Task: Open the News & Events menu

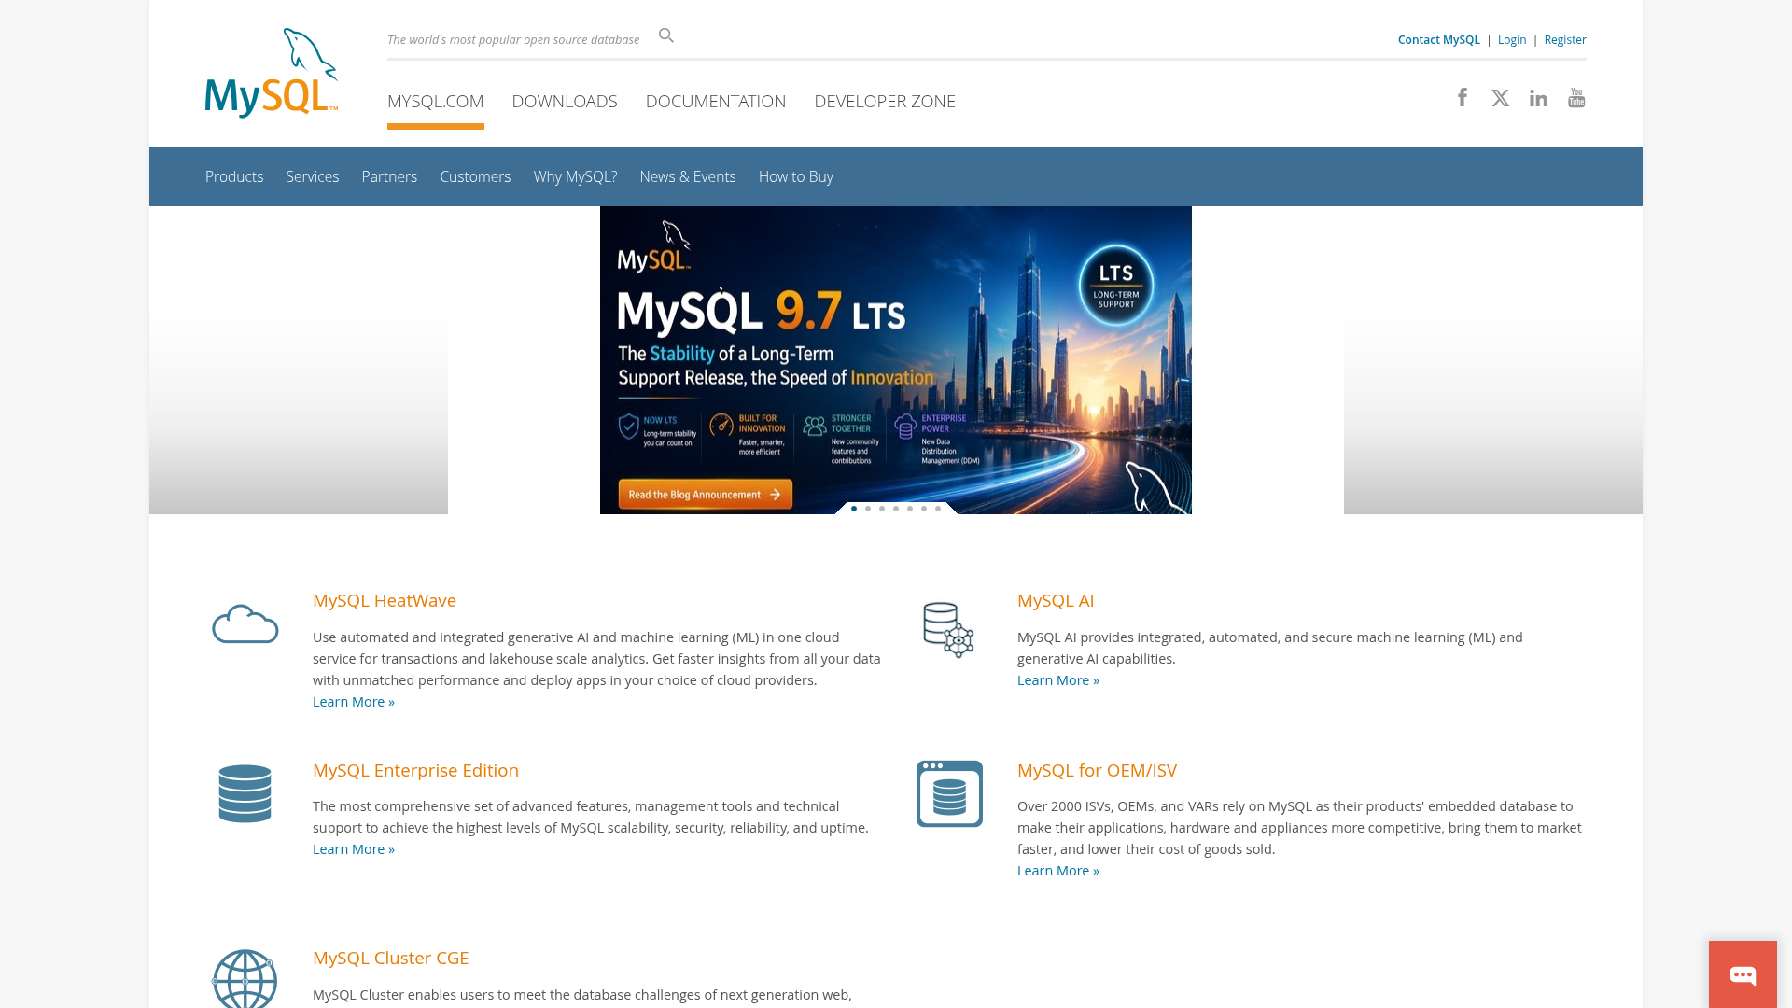Action: point(688,176)
